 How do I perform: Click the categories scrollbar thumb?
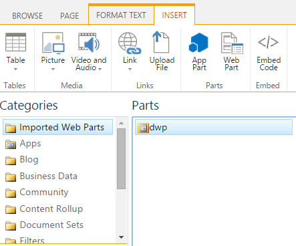click(x=122, y=158)
